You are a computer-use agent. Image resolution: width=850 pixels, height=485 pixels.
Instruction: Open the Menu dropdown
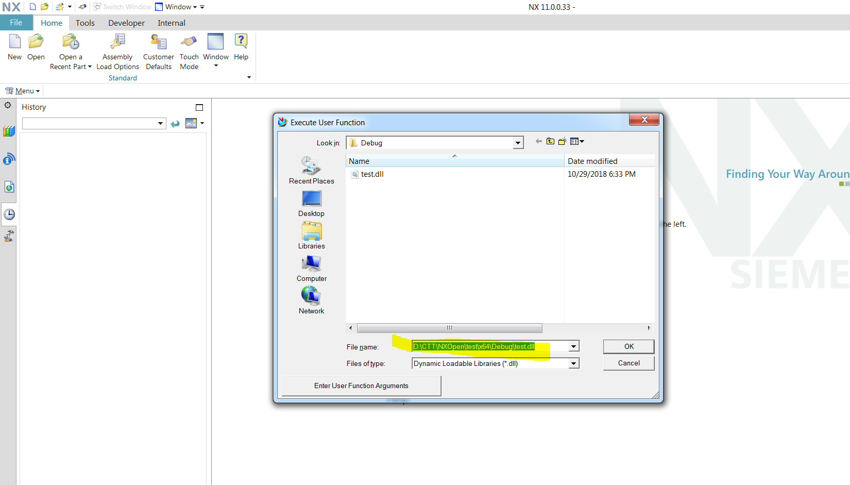point(22,91)
